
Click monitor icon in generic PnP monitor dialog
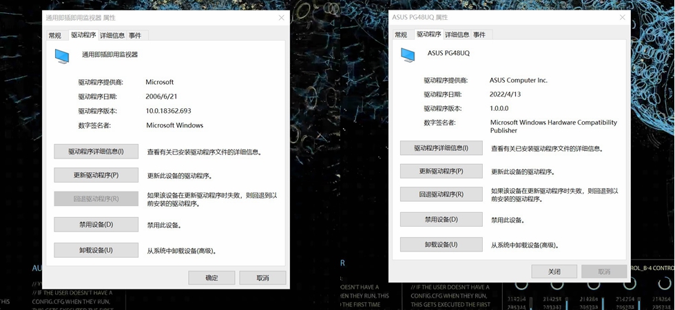pyautogui.click(x=61, y=56)
